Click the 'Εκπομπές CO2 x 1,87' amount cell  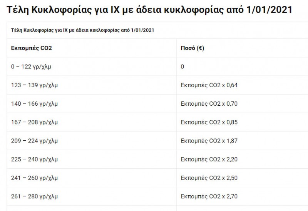coord(209,141)
